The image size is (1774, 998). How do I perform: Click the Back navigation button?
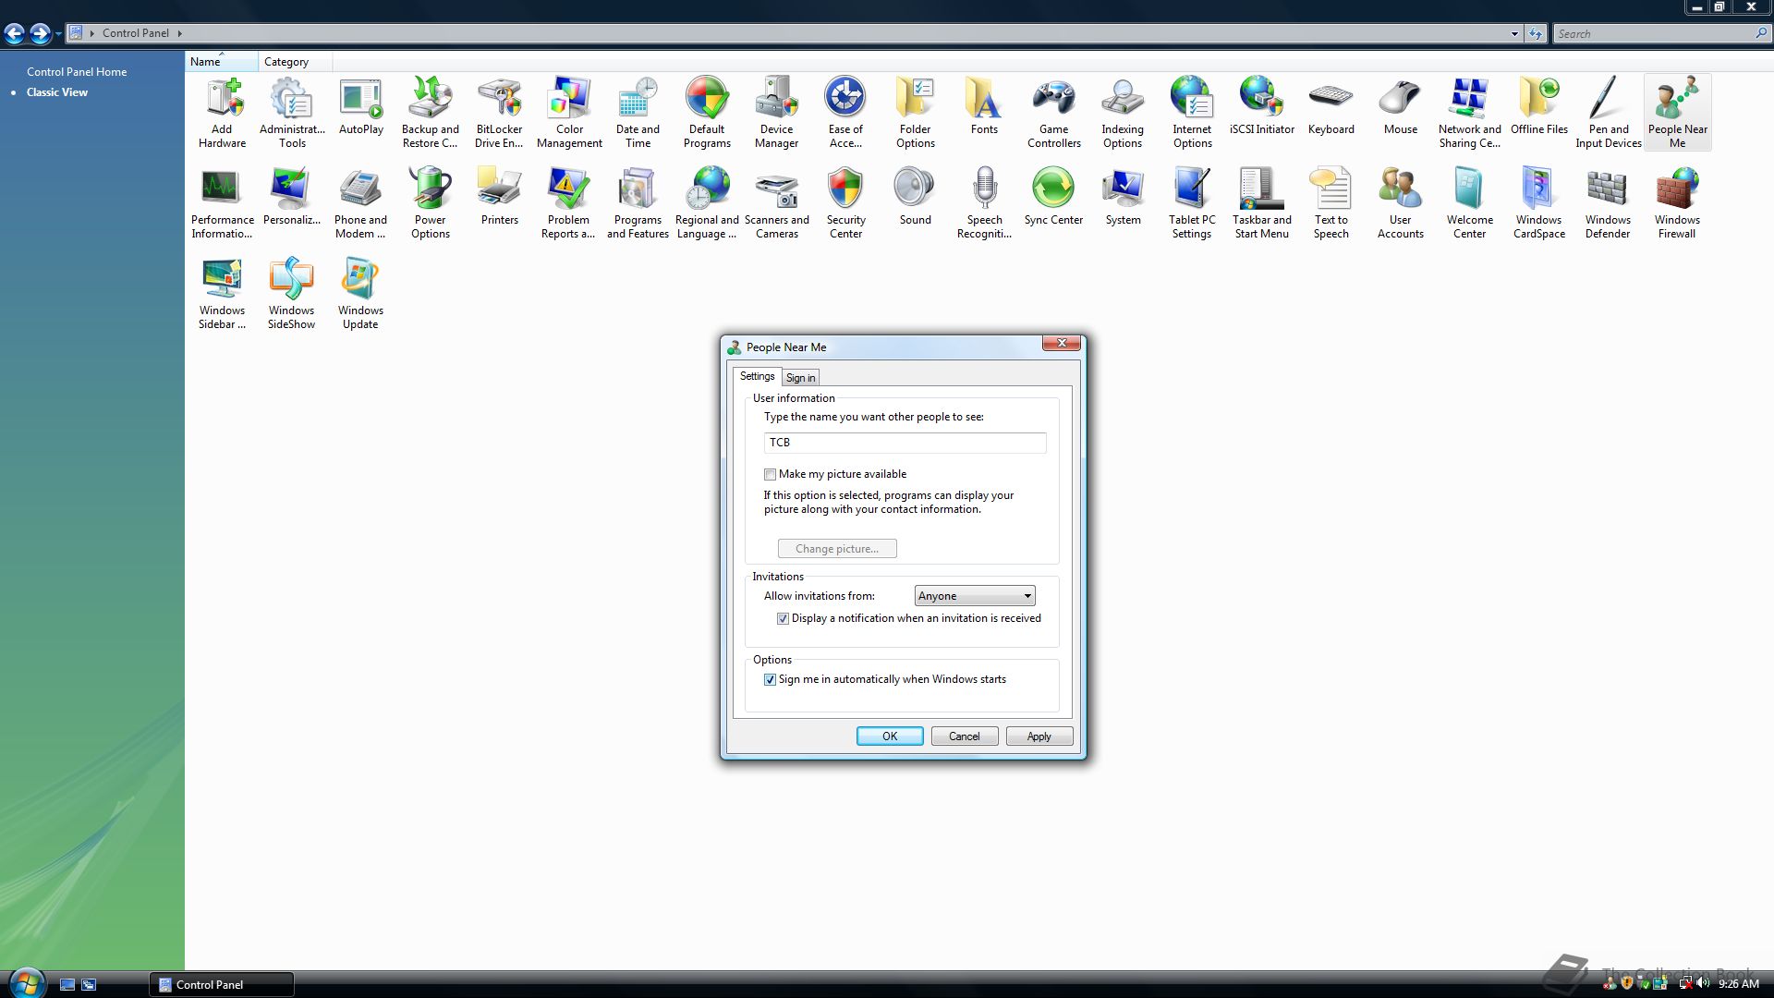coord(15,34)
